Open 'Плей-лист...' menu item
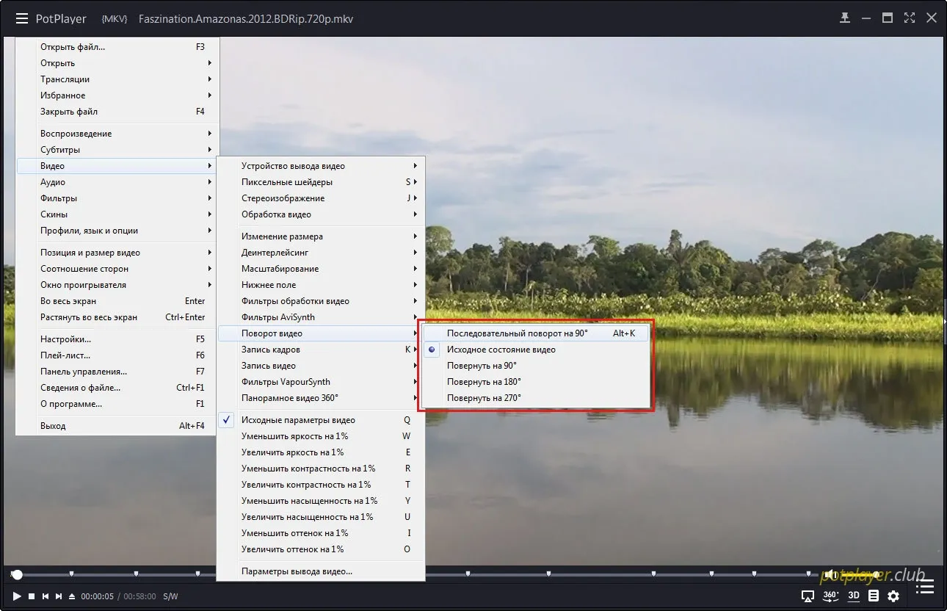This screenshot has height=611, width=947. point(116,355)
